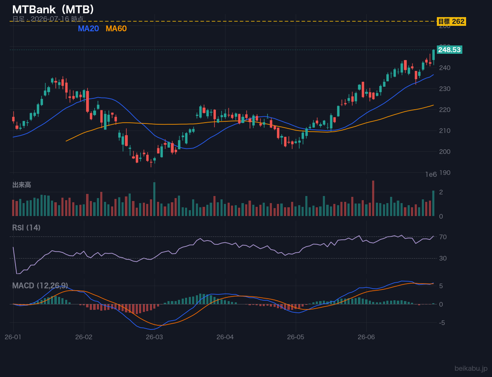This screenshot has width=492, height=377.
Task: Click the 200 price axis label
Action: [445, 152]
